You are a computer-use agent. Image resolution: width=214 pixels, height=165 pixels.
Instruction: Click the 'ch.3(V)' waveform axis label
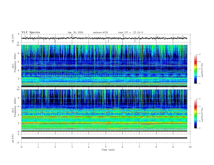tap(13, 138)
